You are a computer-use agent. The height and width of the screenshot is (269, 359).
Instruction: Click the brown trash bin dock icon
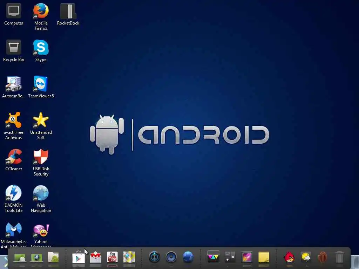click(323, 257)
